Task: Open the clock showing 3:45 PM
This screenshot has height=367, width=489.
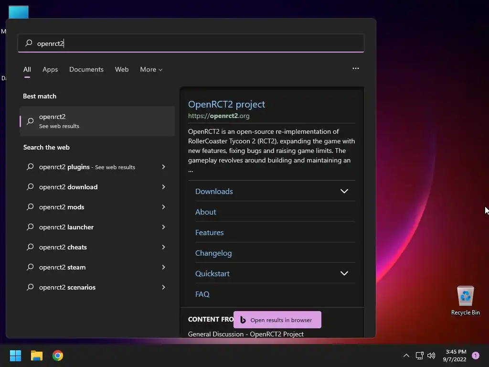Action: 455,356
